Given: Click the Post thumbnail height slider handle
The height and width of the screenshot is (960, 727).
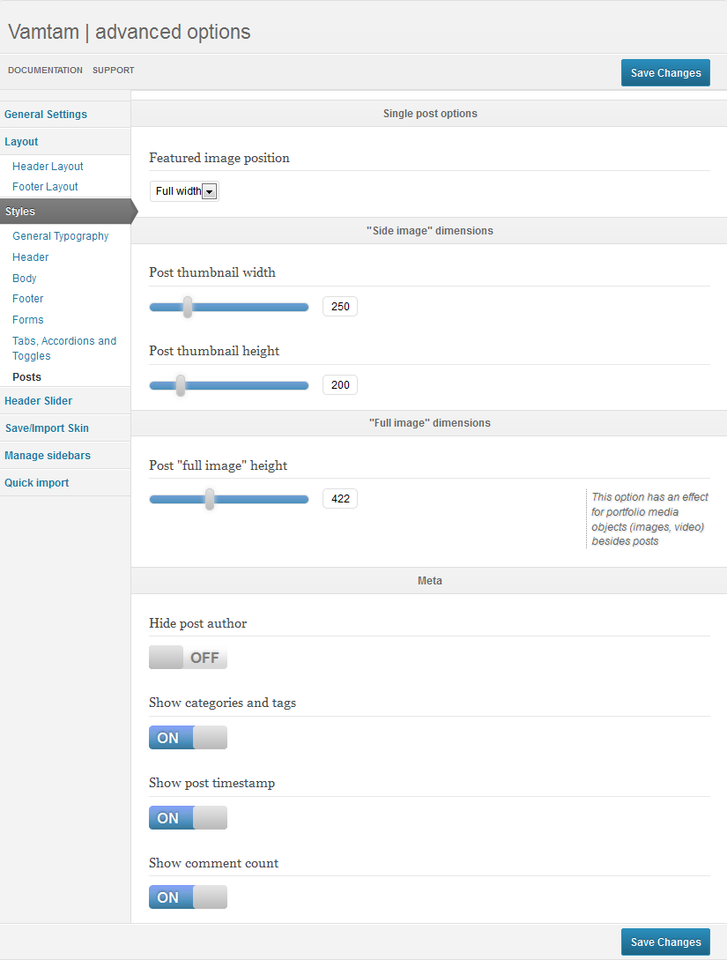Looking at the screenshot, I should pyautogui.click(x=181, y=385).
